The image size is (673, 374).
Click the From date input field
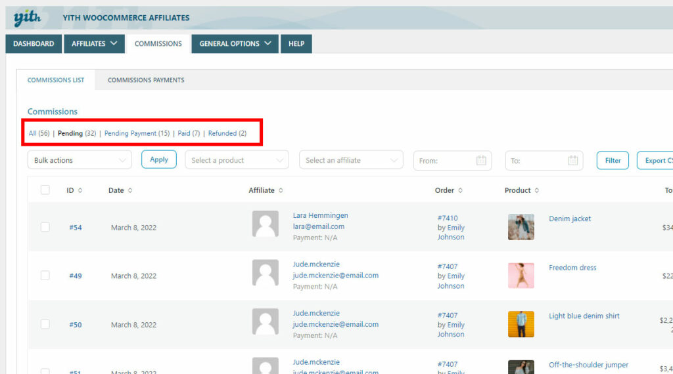(x=444, y=160)
